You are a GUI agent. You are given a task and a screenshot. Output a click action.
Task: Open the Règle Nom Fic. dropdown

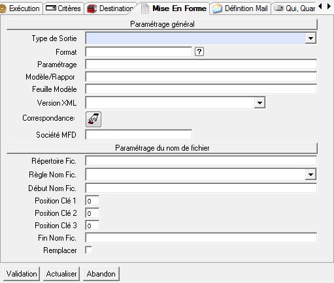(310, 174)
